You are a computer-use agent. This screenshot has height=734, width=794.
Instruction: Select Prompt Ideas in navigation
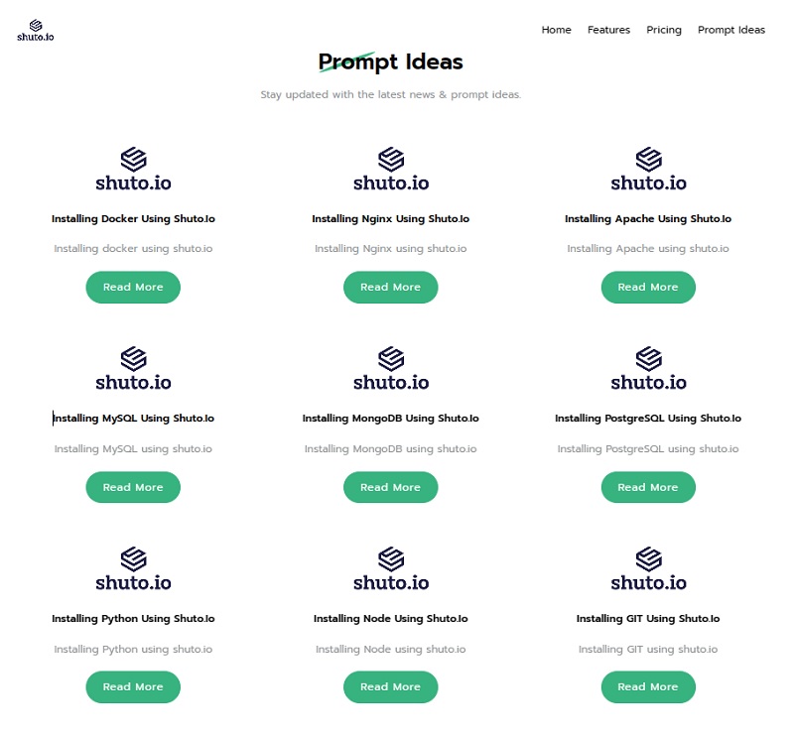731,30
